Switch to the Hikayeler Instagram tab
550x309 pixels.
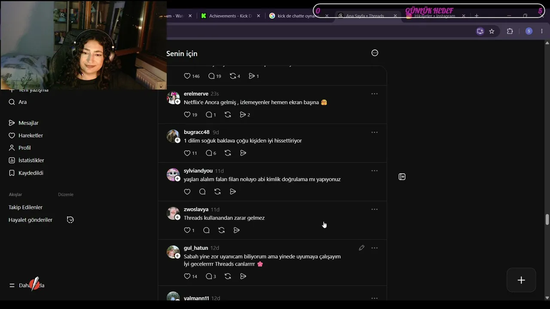click(x=436, y=16)
